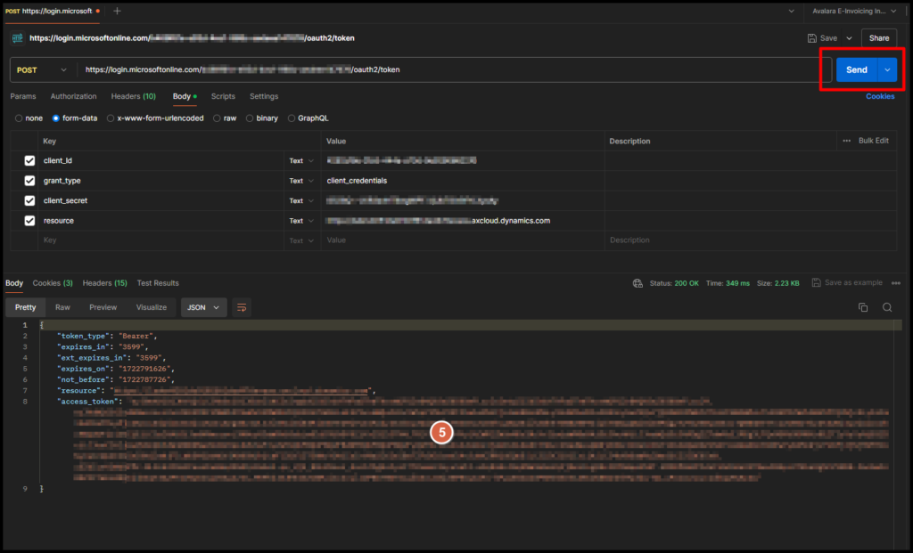Click the Send button
This screenshot has height=553, width=913.
pos(857,69)
